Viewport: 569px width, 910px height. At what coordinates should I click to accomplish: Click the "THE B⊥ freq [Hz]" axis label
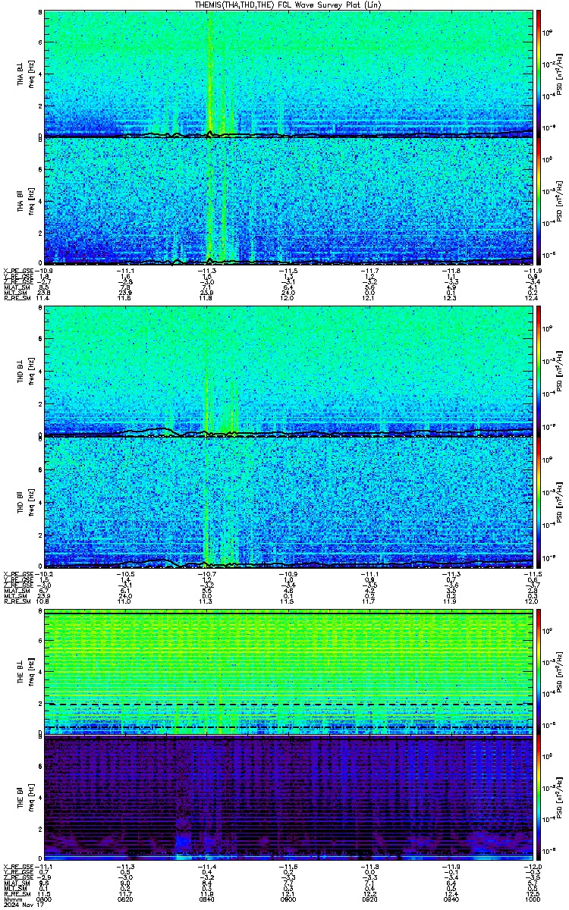click(x=26, y=671)
